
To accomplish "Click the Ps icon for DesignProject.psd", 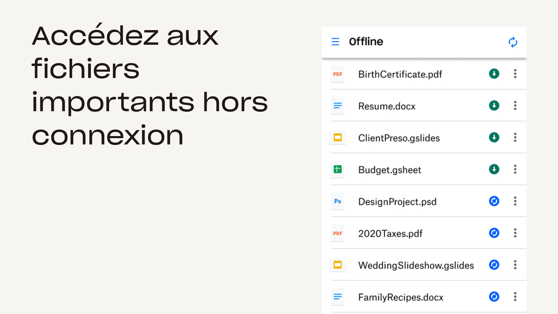I will [338, 201].
